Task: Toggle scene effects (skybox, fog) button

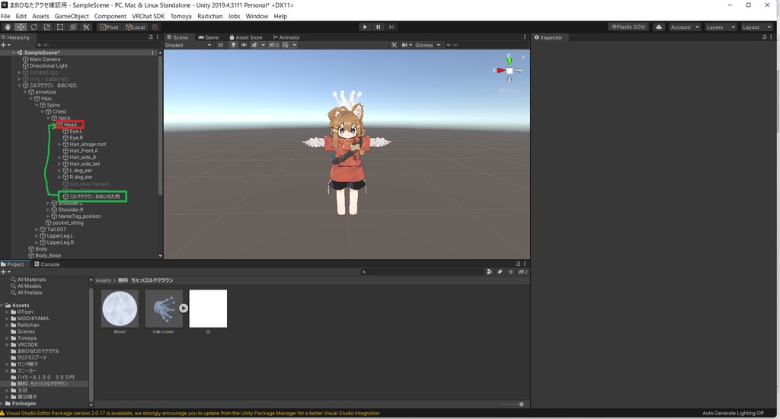Action: tap(254, 45)
